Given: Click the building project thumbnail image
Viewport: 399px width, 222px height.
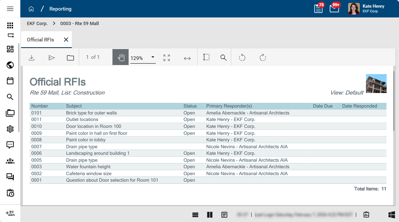Looking at the screenshot, I should (376, 84).
